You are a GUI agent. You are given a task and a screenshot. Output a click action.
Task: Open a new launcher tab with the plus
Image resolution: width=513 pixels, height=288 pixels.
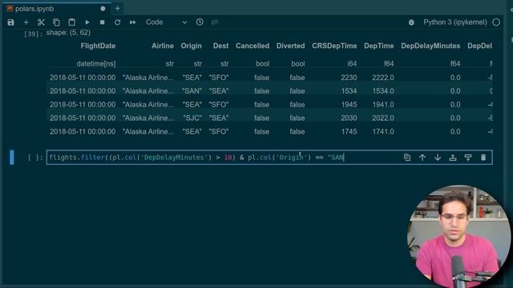point(118,9)
